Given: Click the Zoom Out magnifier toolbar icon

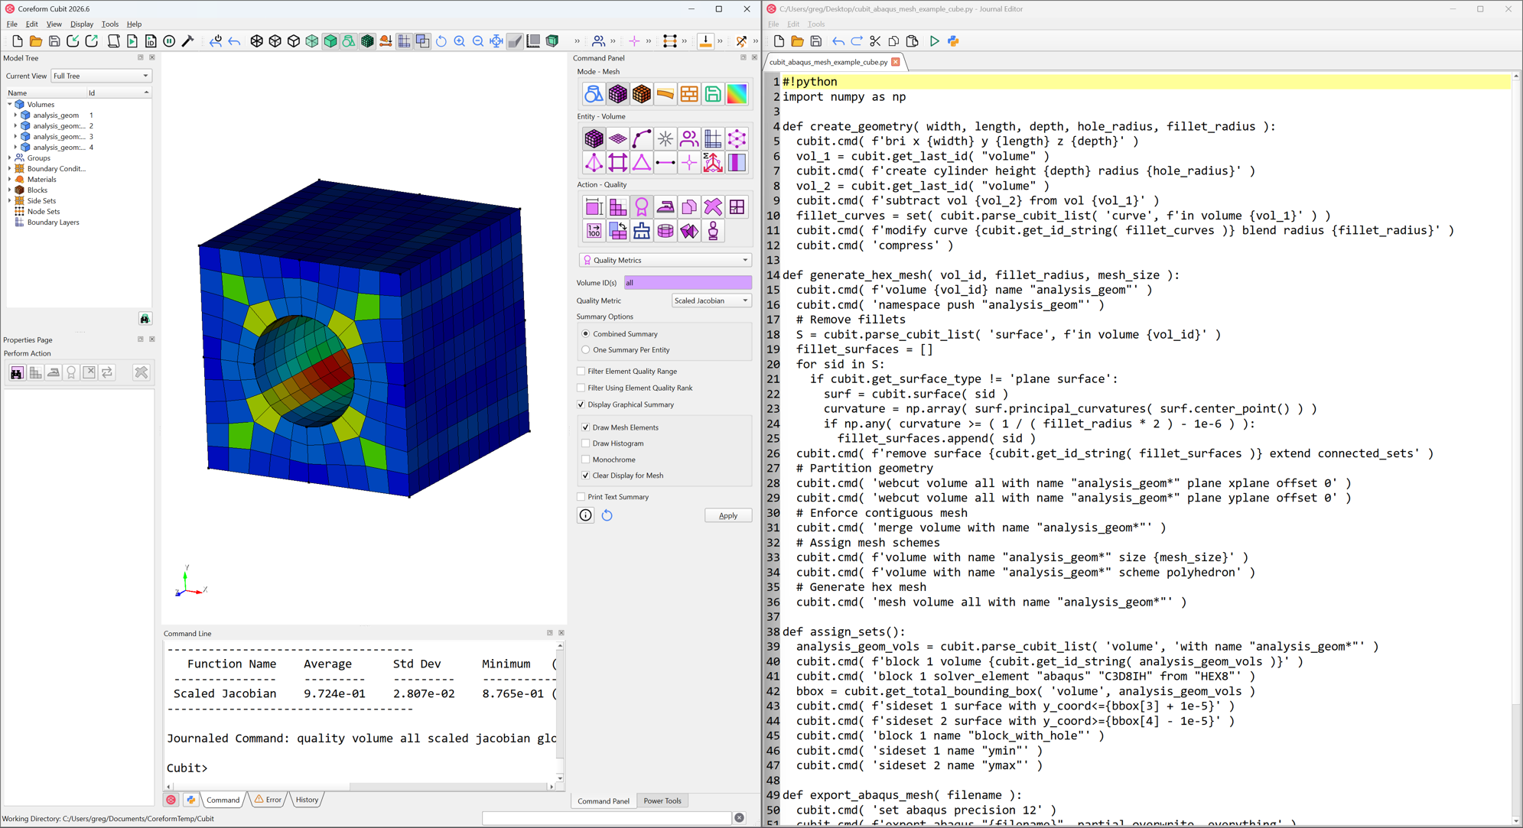Looking at the screenshot, I should coord(478,41).
